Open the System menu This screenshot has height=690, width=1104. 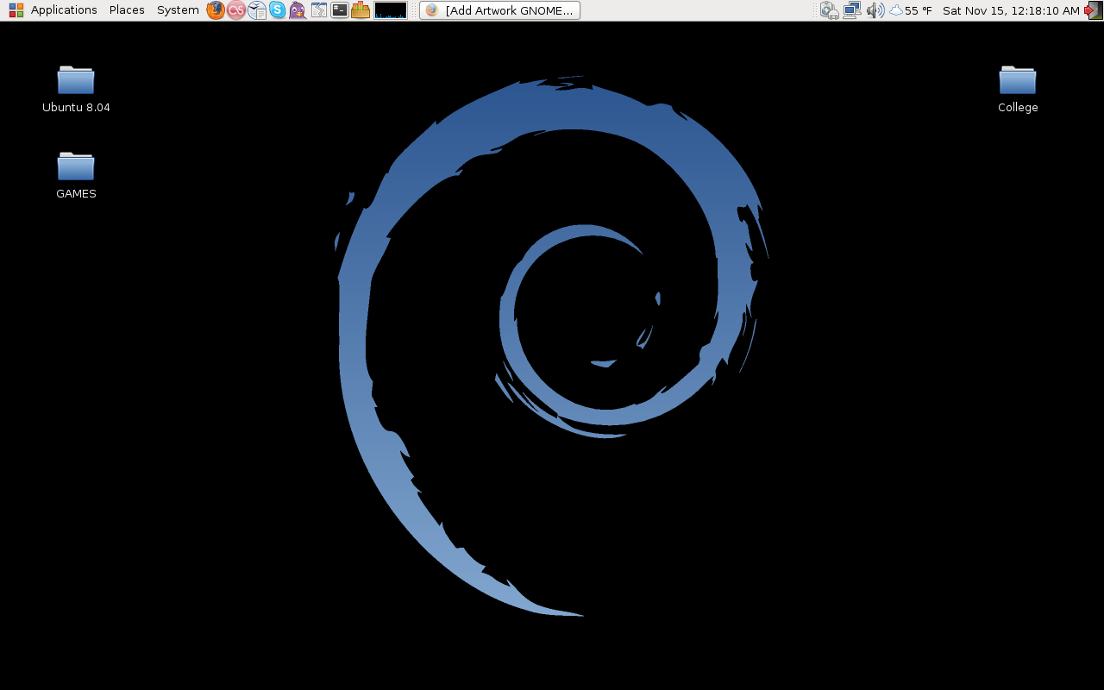(x=177, y=10)
